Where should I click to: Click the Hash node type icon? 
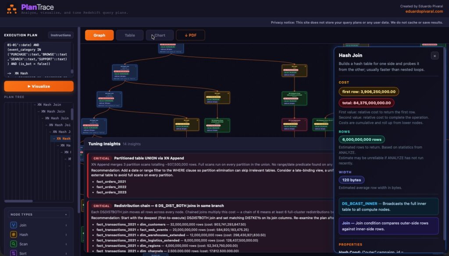tap(14, 235)
